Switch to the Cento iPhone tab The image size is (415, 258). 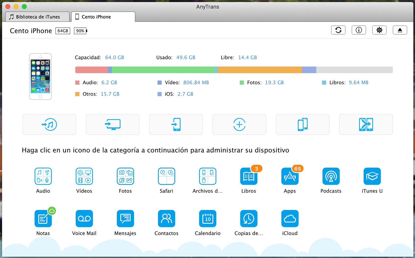click(103, 17)
